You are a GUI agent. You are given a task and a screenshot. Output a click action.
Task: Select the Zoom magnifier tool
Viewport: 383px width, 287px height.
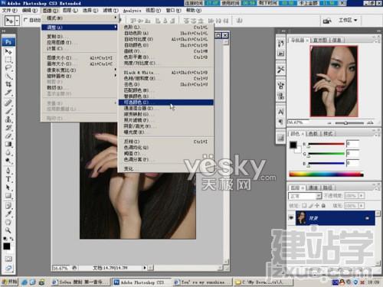click(8, 230)
